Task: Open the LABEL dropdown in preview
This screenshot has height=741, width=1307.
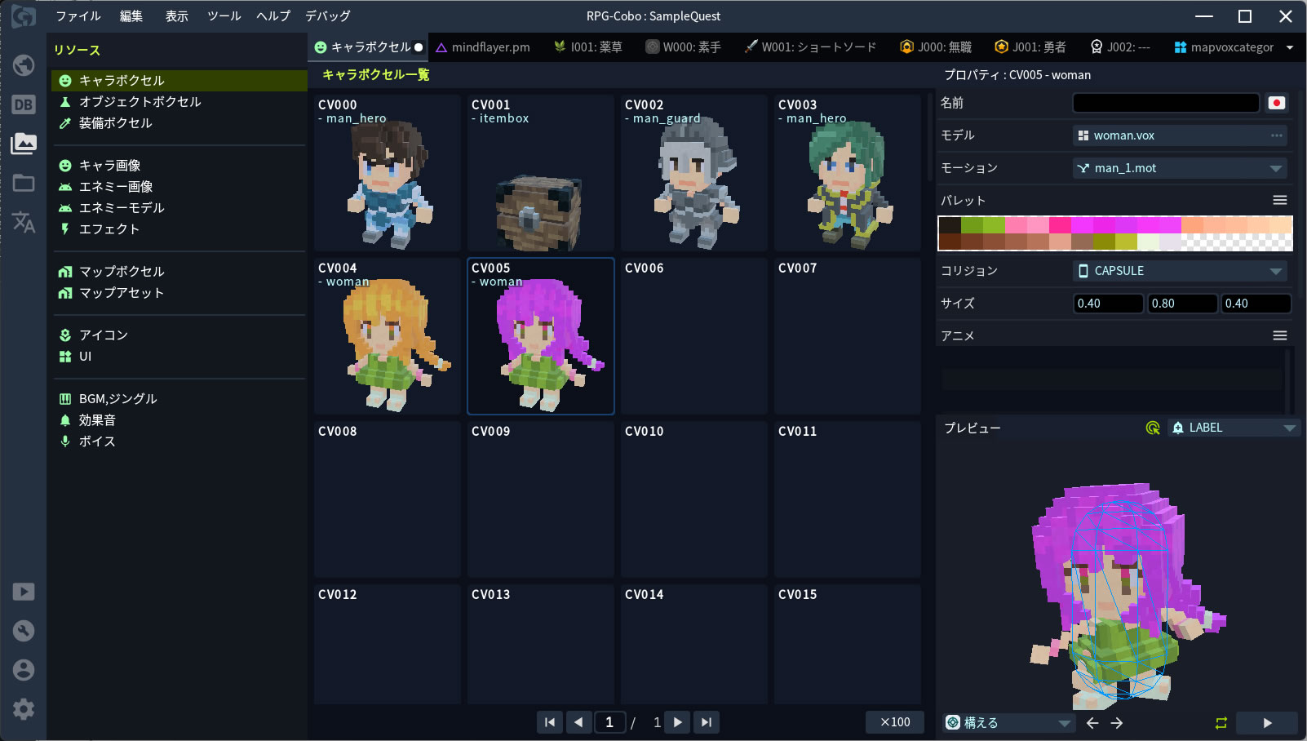Action: tap(1288, 428)
